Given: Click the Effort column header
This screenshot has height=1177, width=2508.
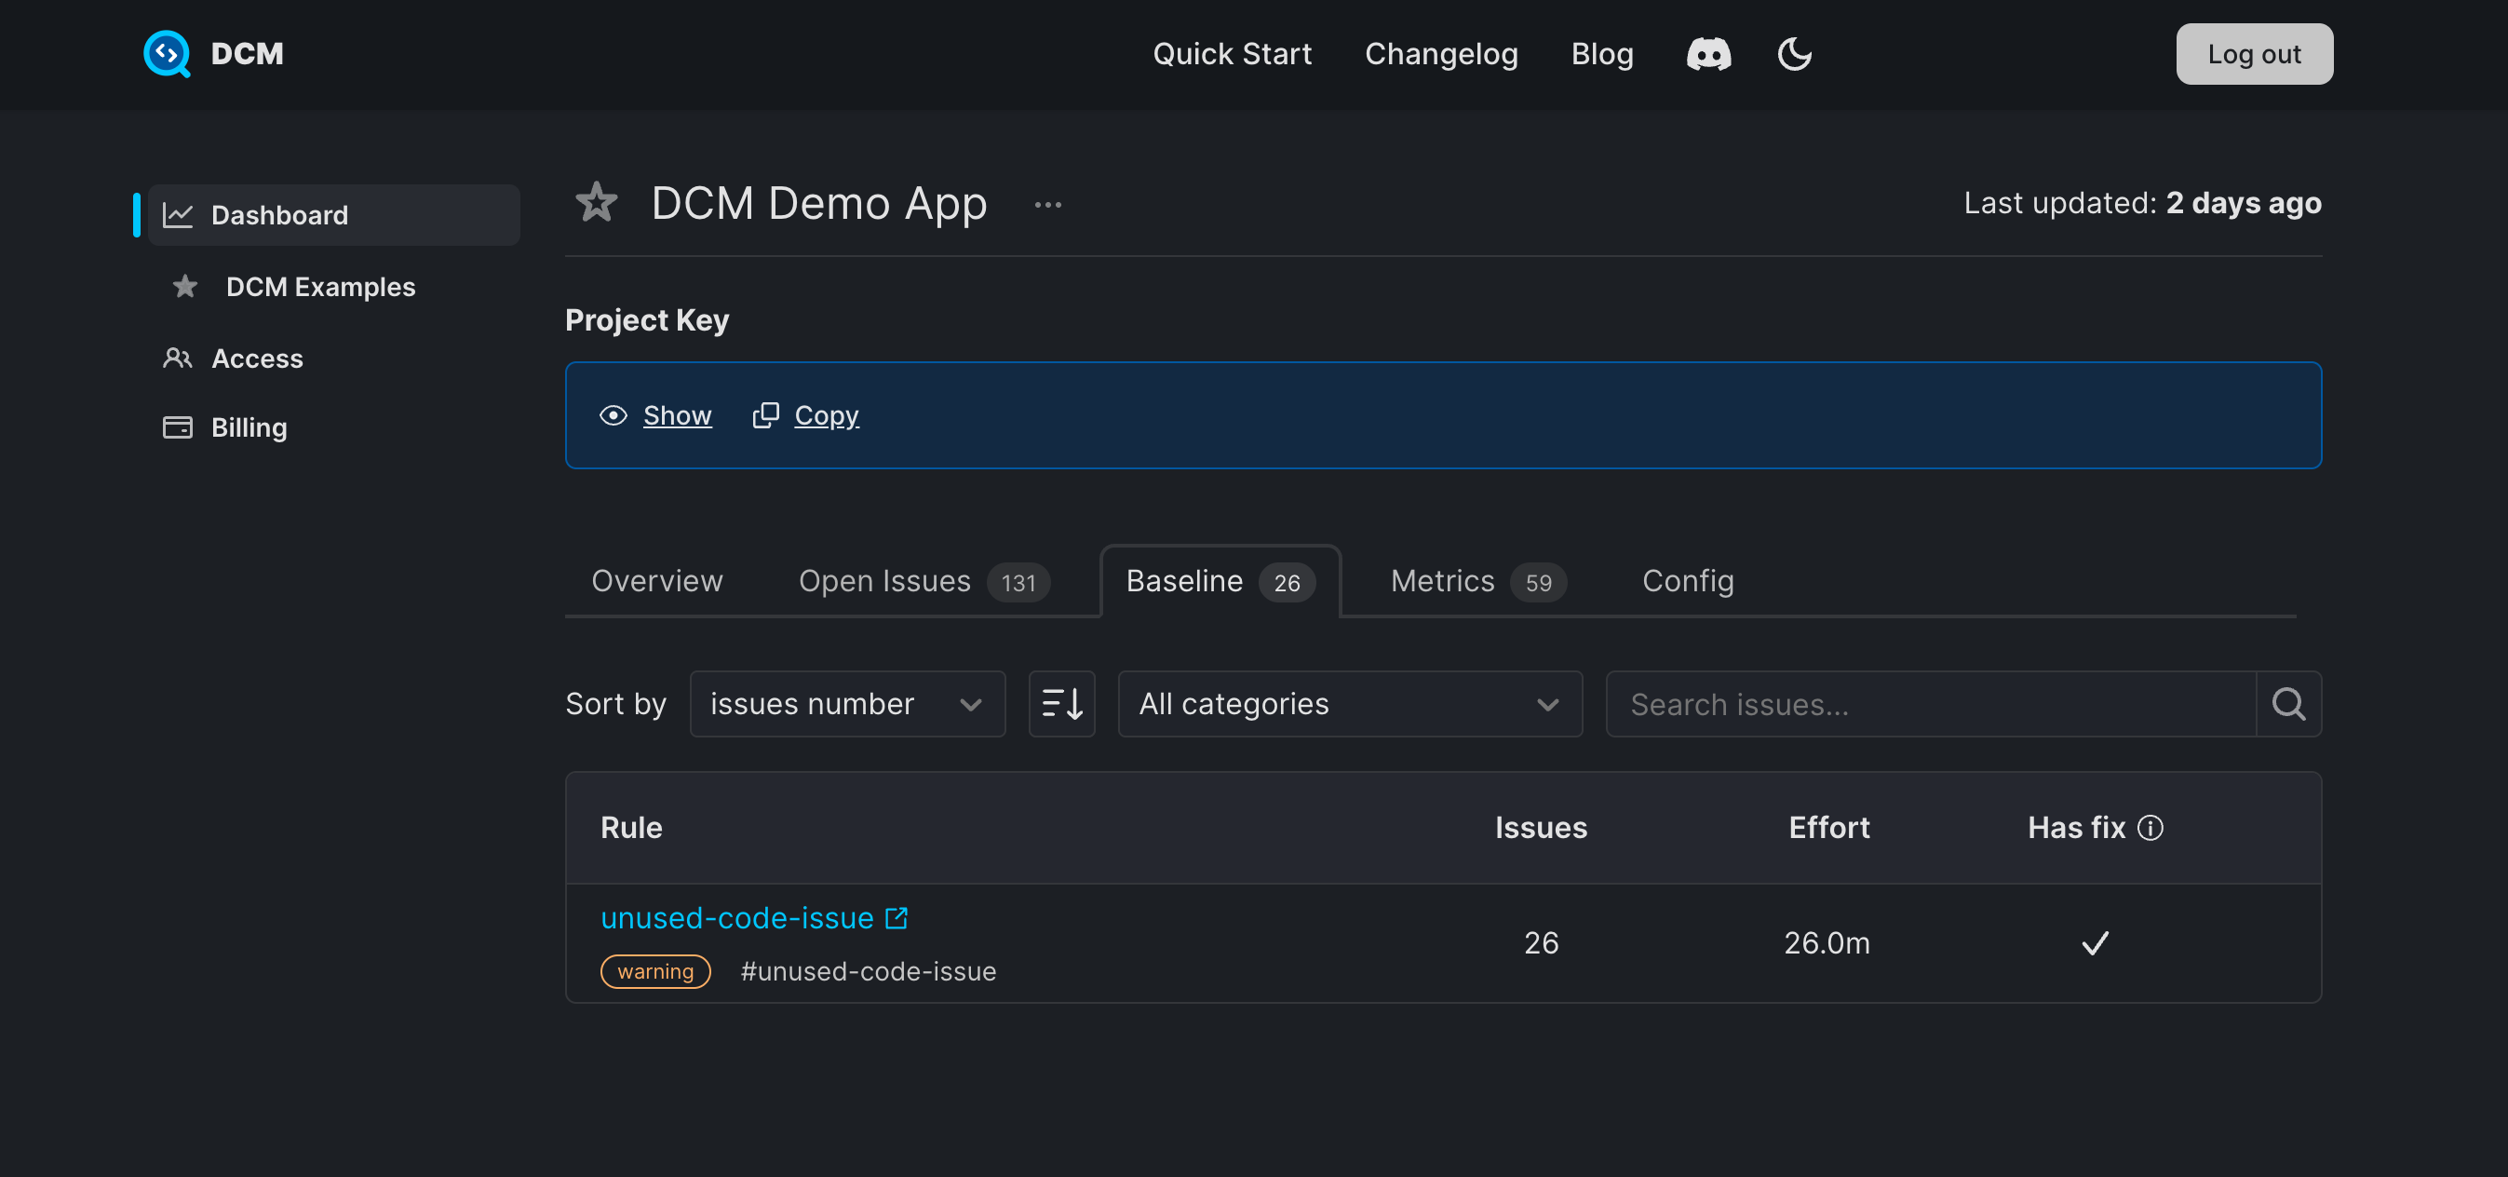Looking at the screenshot, I should tap(1828, 828).
